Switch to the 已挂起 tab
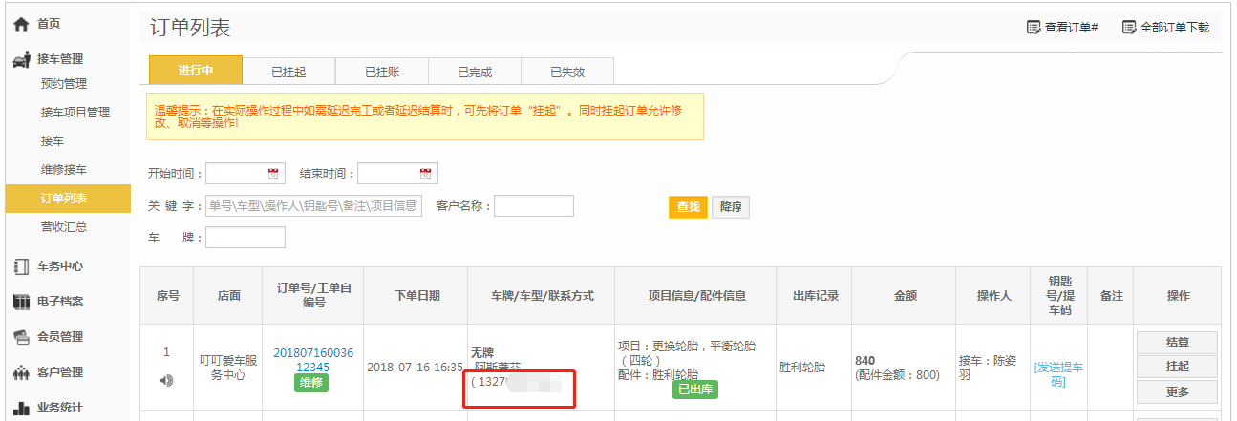The height and width of the screenshot is (421, 1237). pyautogui.click(x=288, y=72)
